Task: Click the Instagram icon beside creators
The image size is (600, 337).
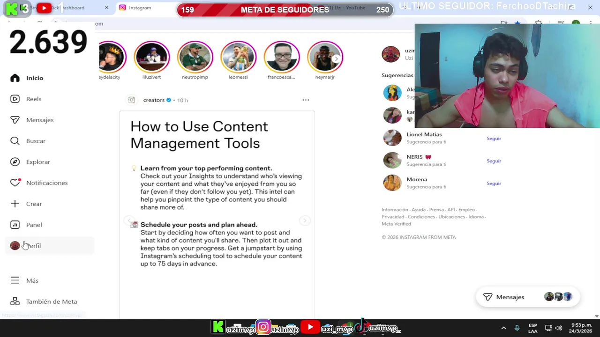Action: 132,100
